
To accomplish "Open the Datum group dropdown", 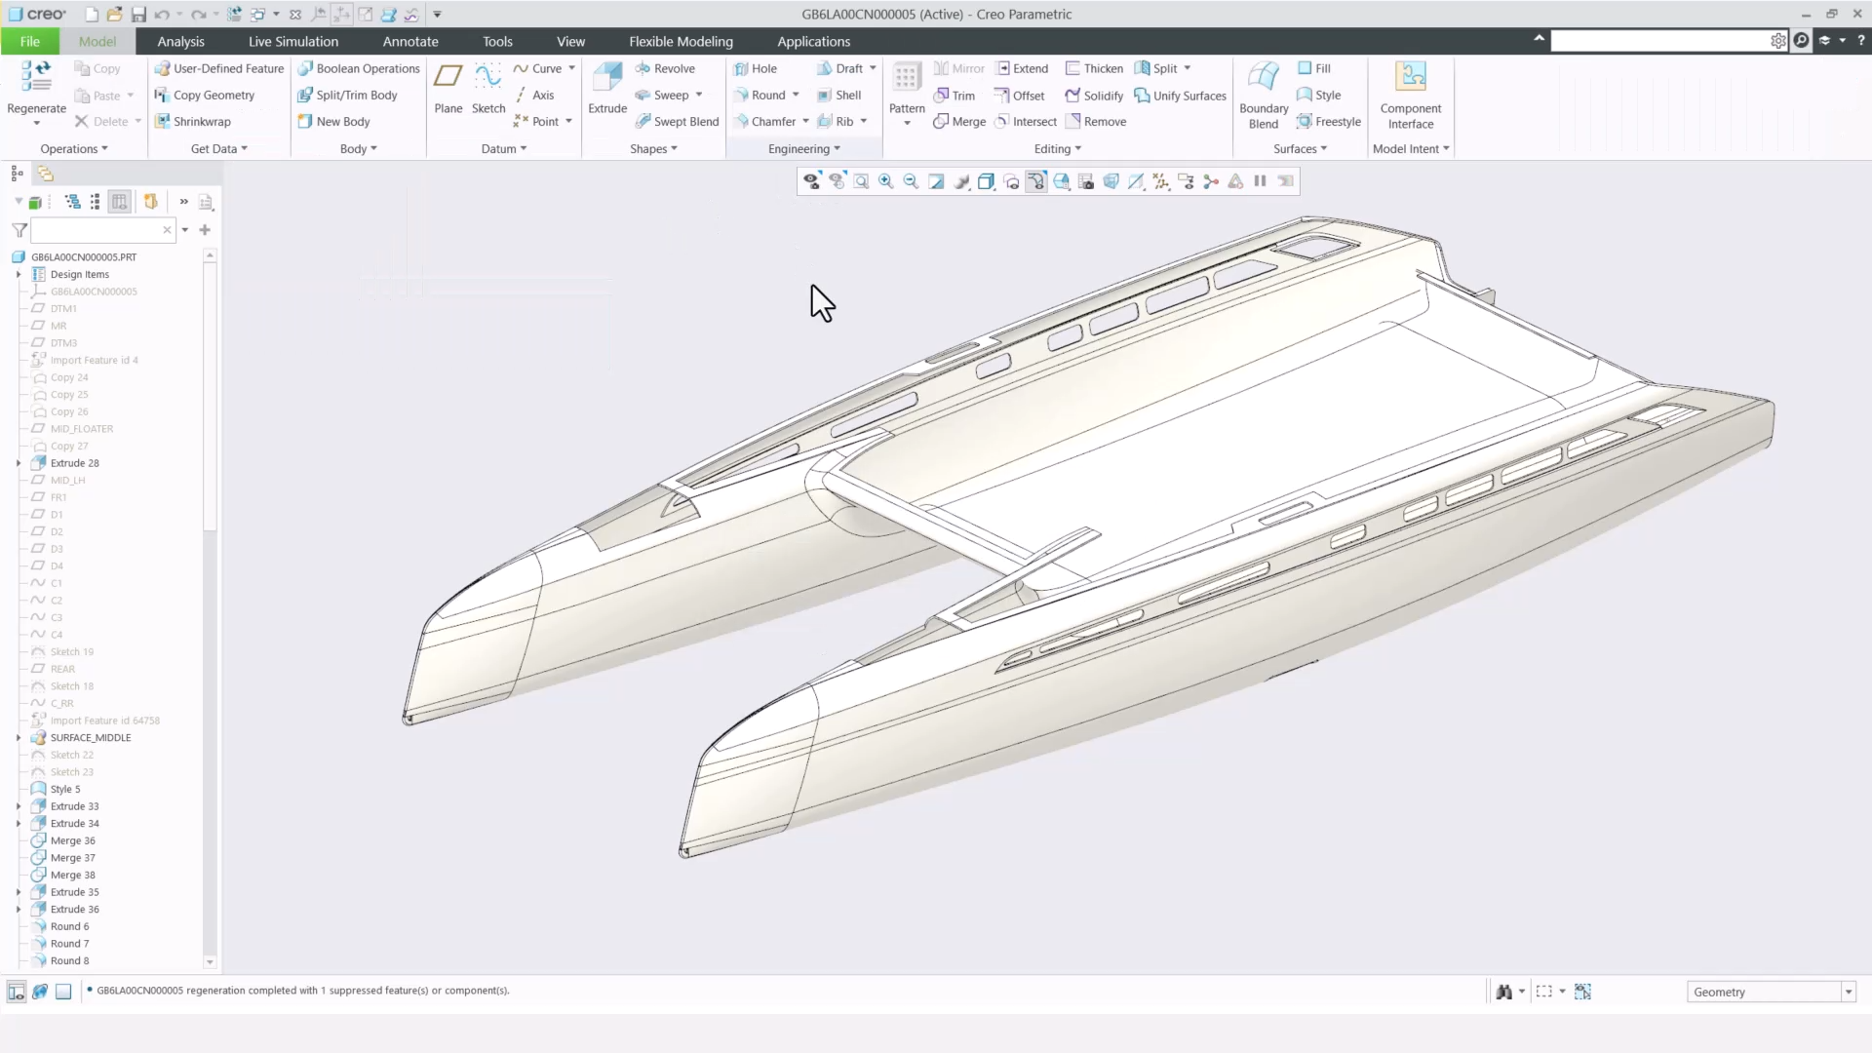I will (504, 148).
